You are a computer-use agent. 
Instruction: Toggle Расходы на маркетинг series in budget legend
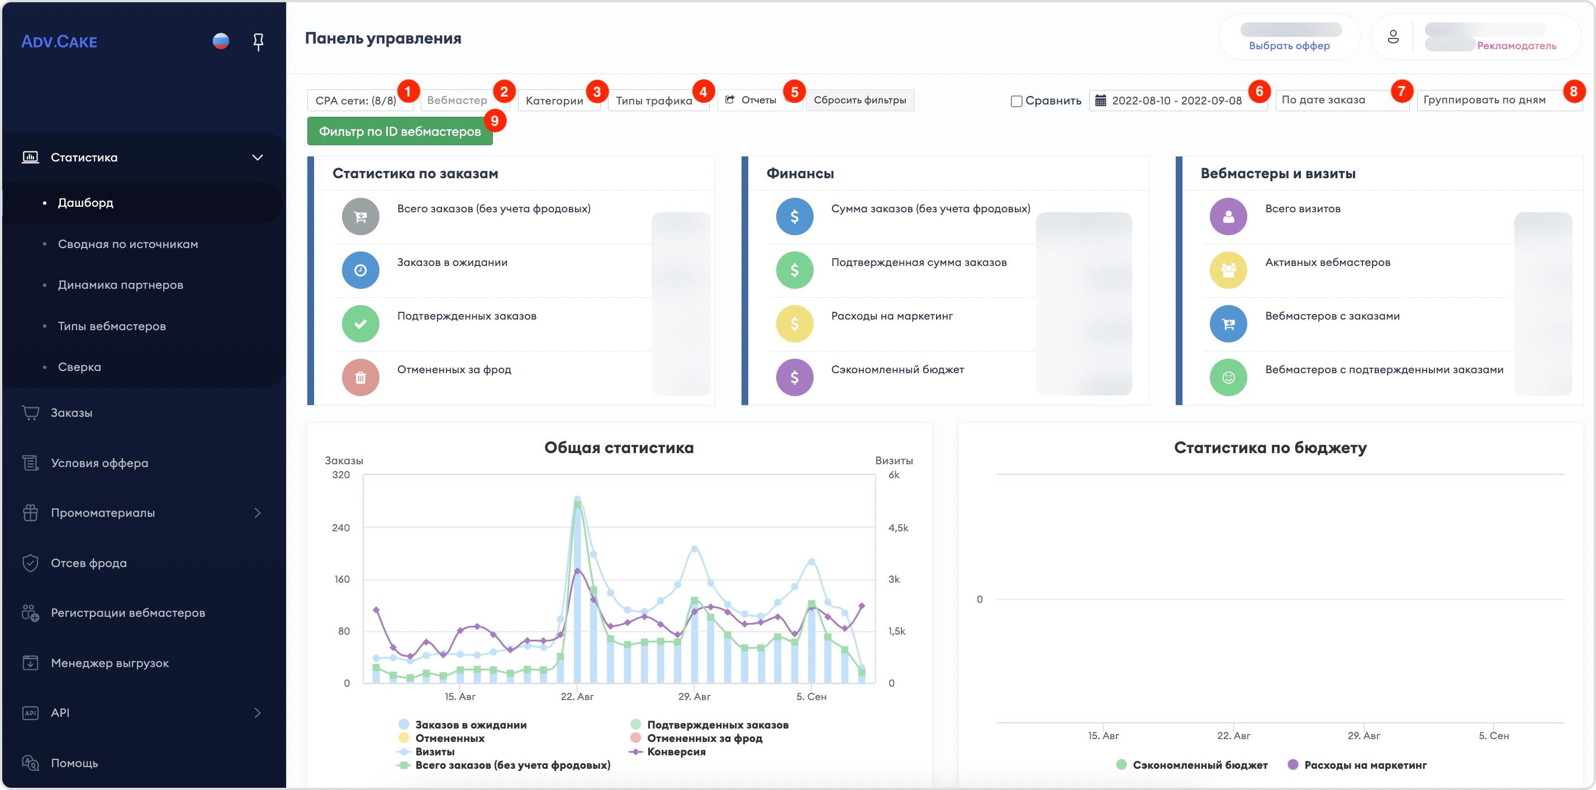pyautogui.click(x=1357, y=765)
